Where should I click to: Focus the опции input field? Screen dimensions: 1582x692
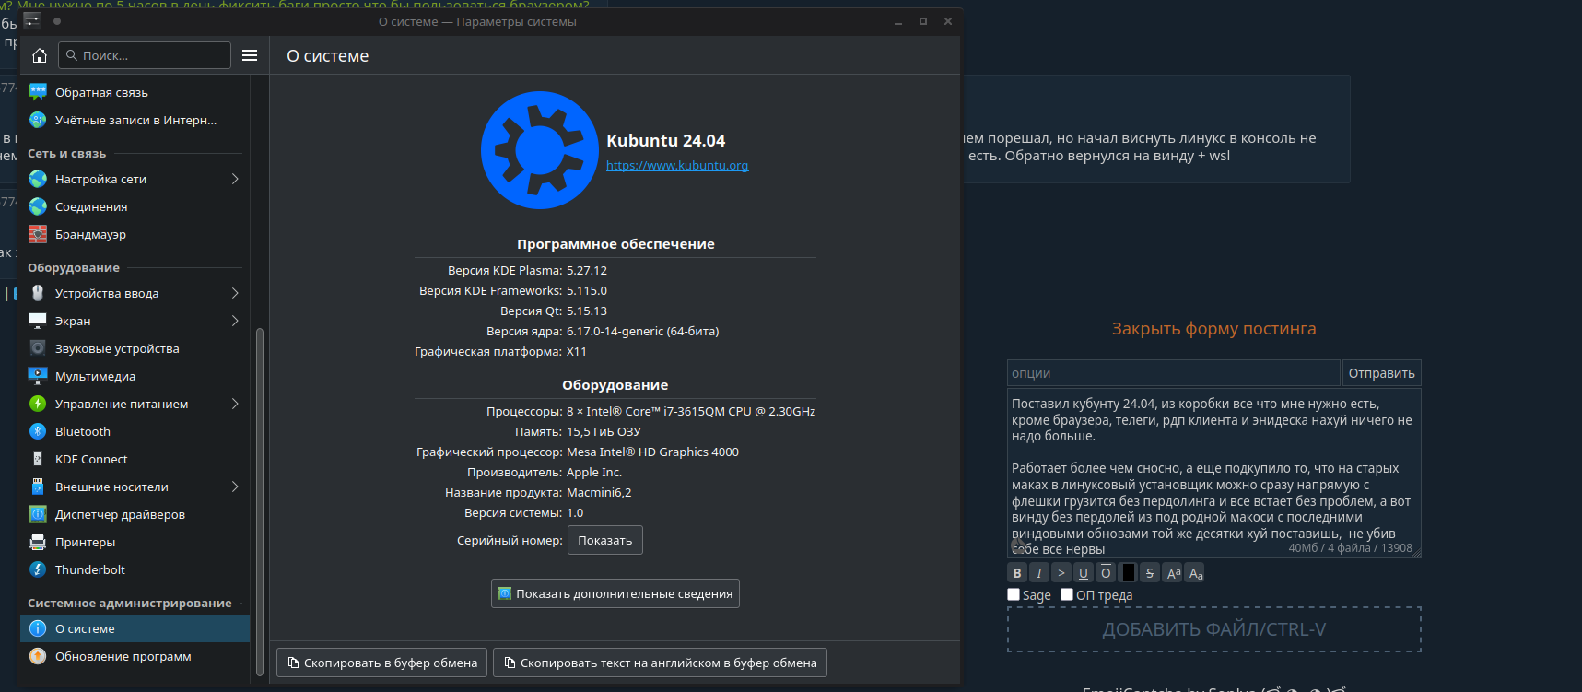(1173, 373)
